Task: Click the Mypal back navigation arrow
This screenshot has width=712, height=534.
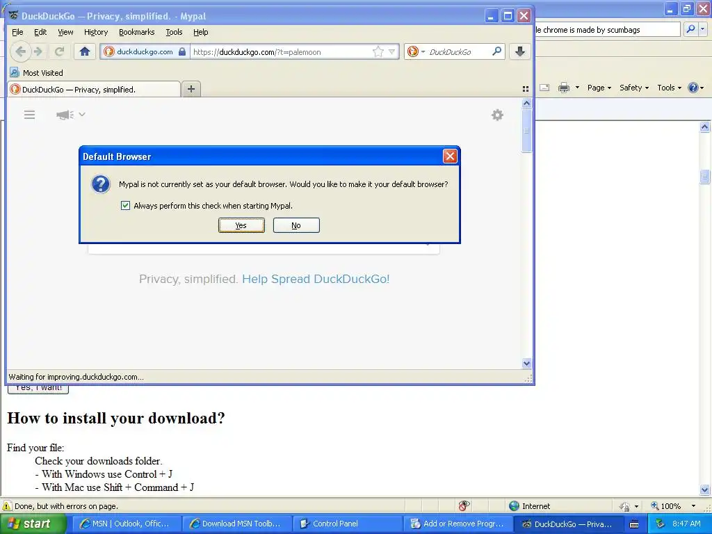Action: coord(20,51)
